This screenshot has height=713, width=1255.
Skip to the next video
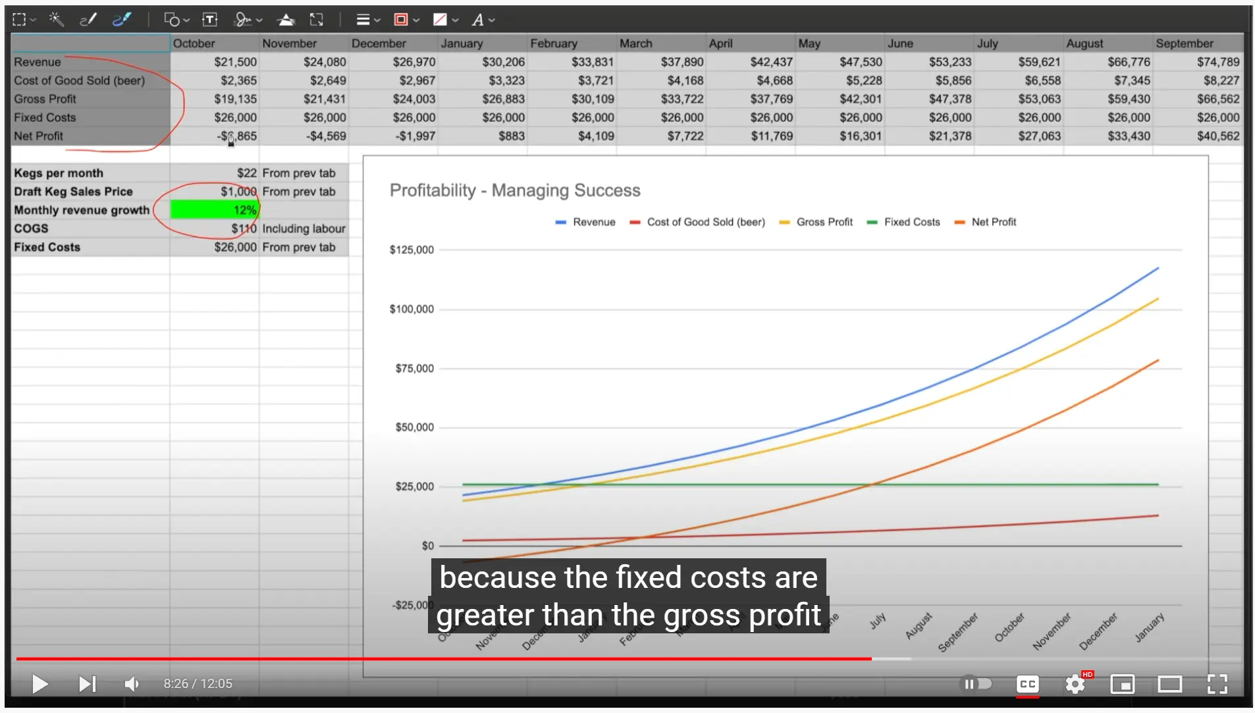(x=87, y=684)
